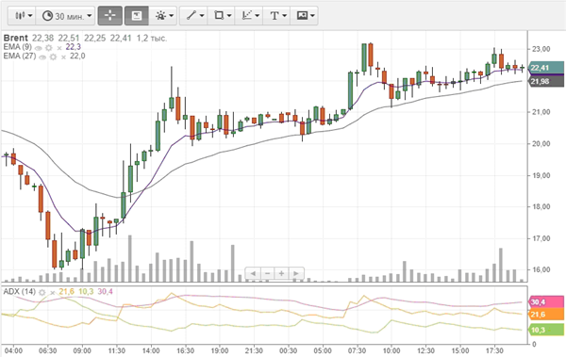This screenshot has height=357, width=566.
Task: Toggle the crosshair cursor tool
Action: [109, 15]
